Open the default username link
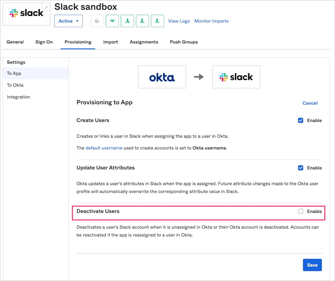The width and height of the screenshot is (335, 281). click(x=104, y=148)
